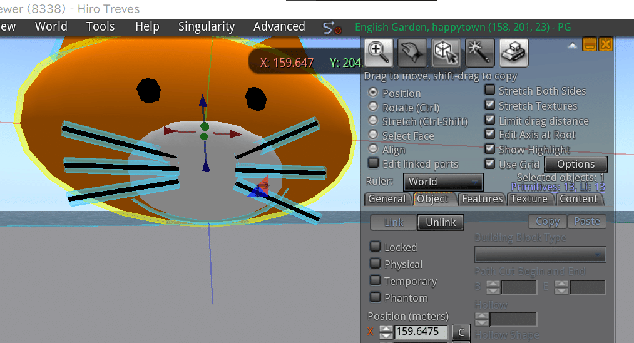Viewport: 634px width, 343px height.
Task: Open the Ruler World dropdown
Action: 443,182
